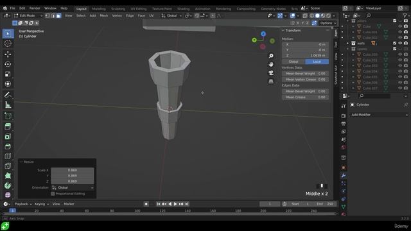Select the Measure tool

tap(8, 105)
